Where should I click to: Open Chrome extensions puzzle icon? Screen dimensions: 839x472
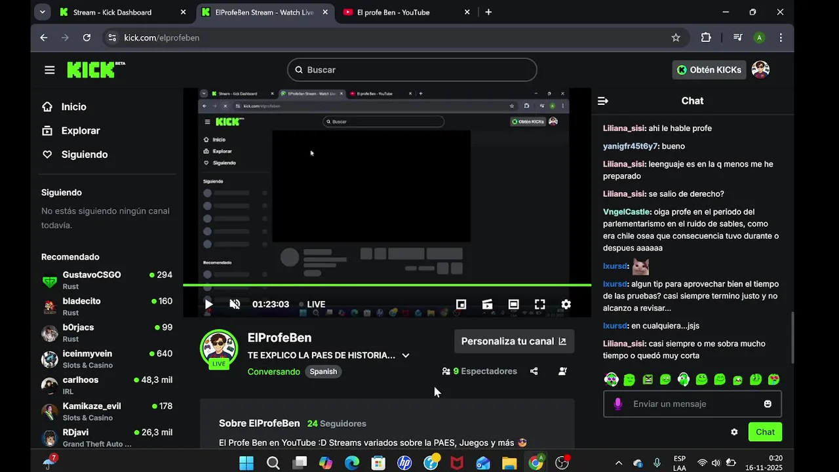pos(706,37)
